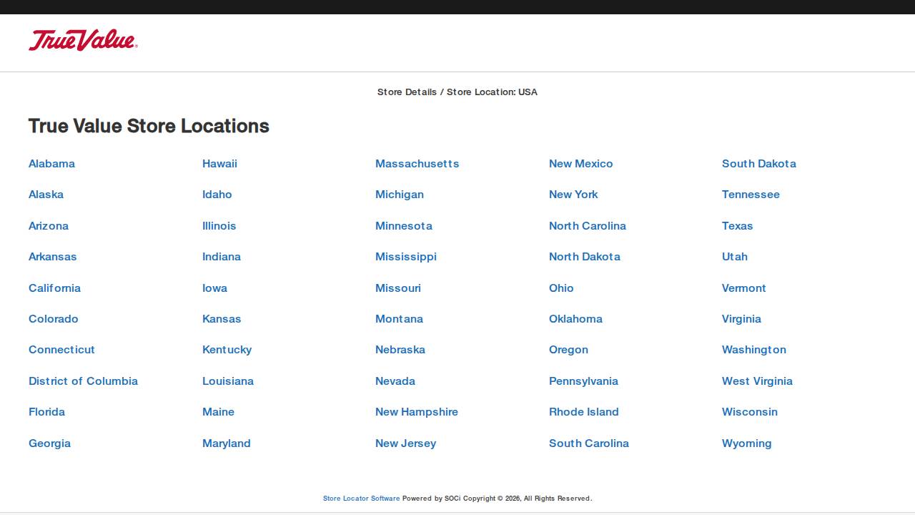Viewport: 915px width, 515px height.
Task: Click the District of Columbia link
Action: coord(83,381)
